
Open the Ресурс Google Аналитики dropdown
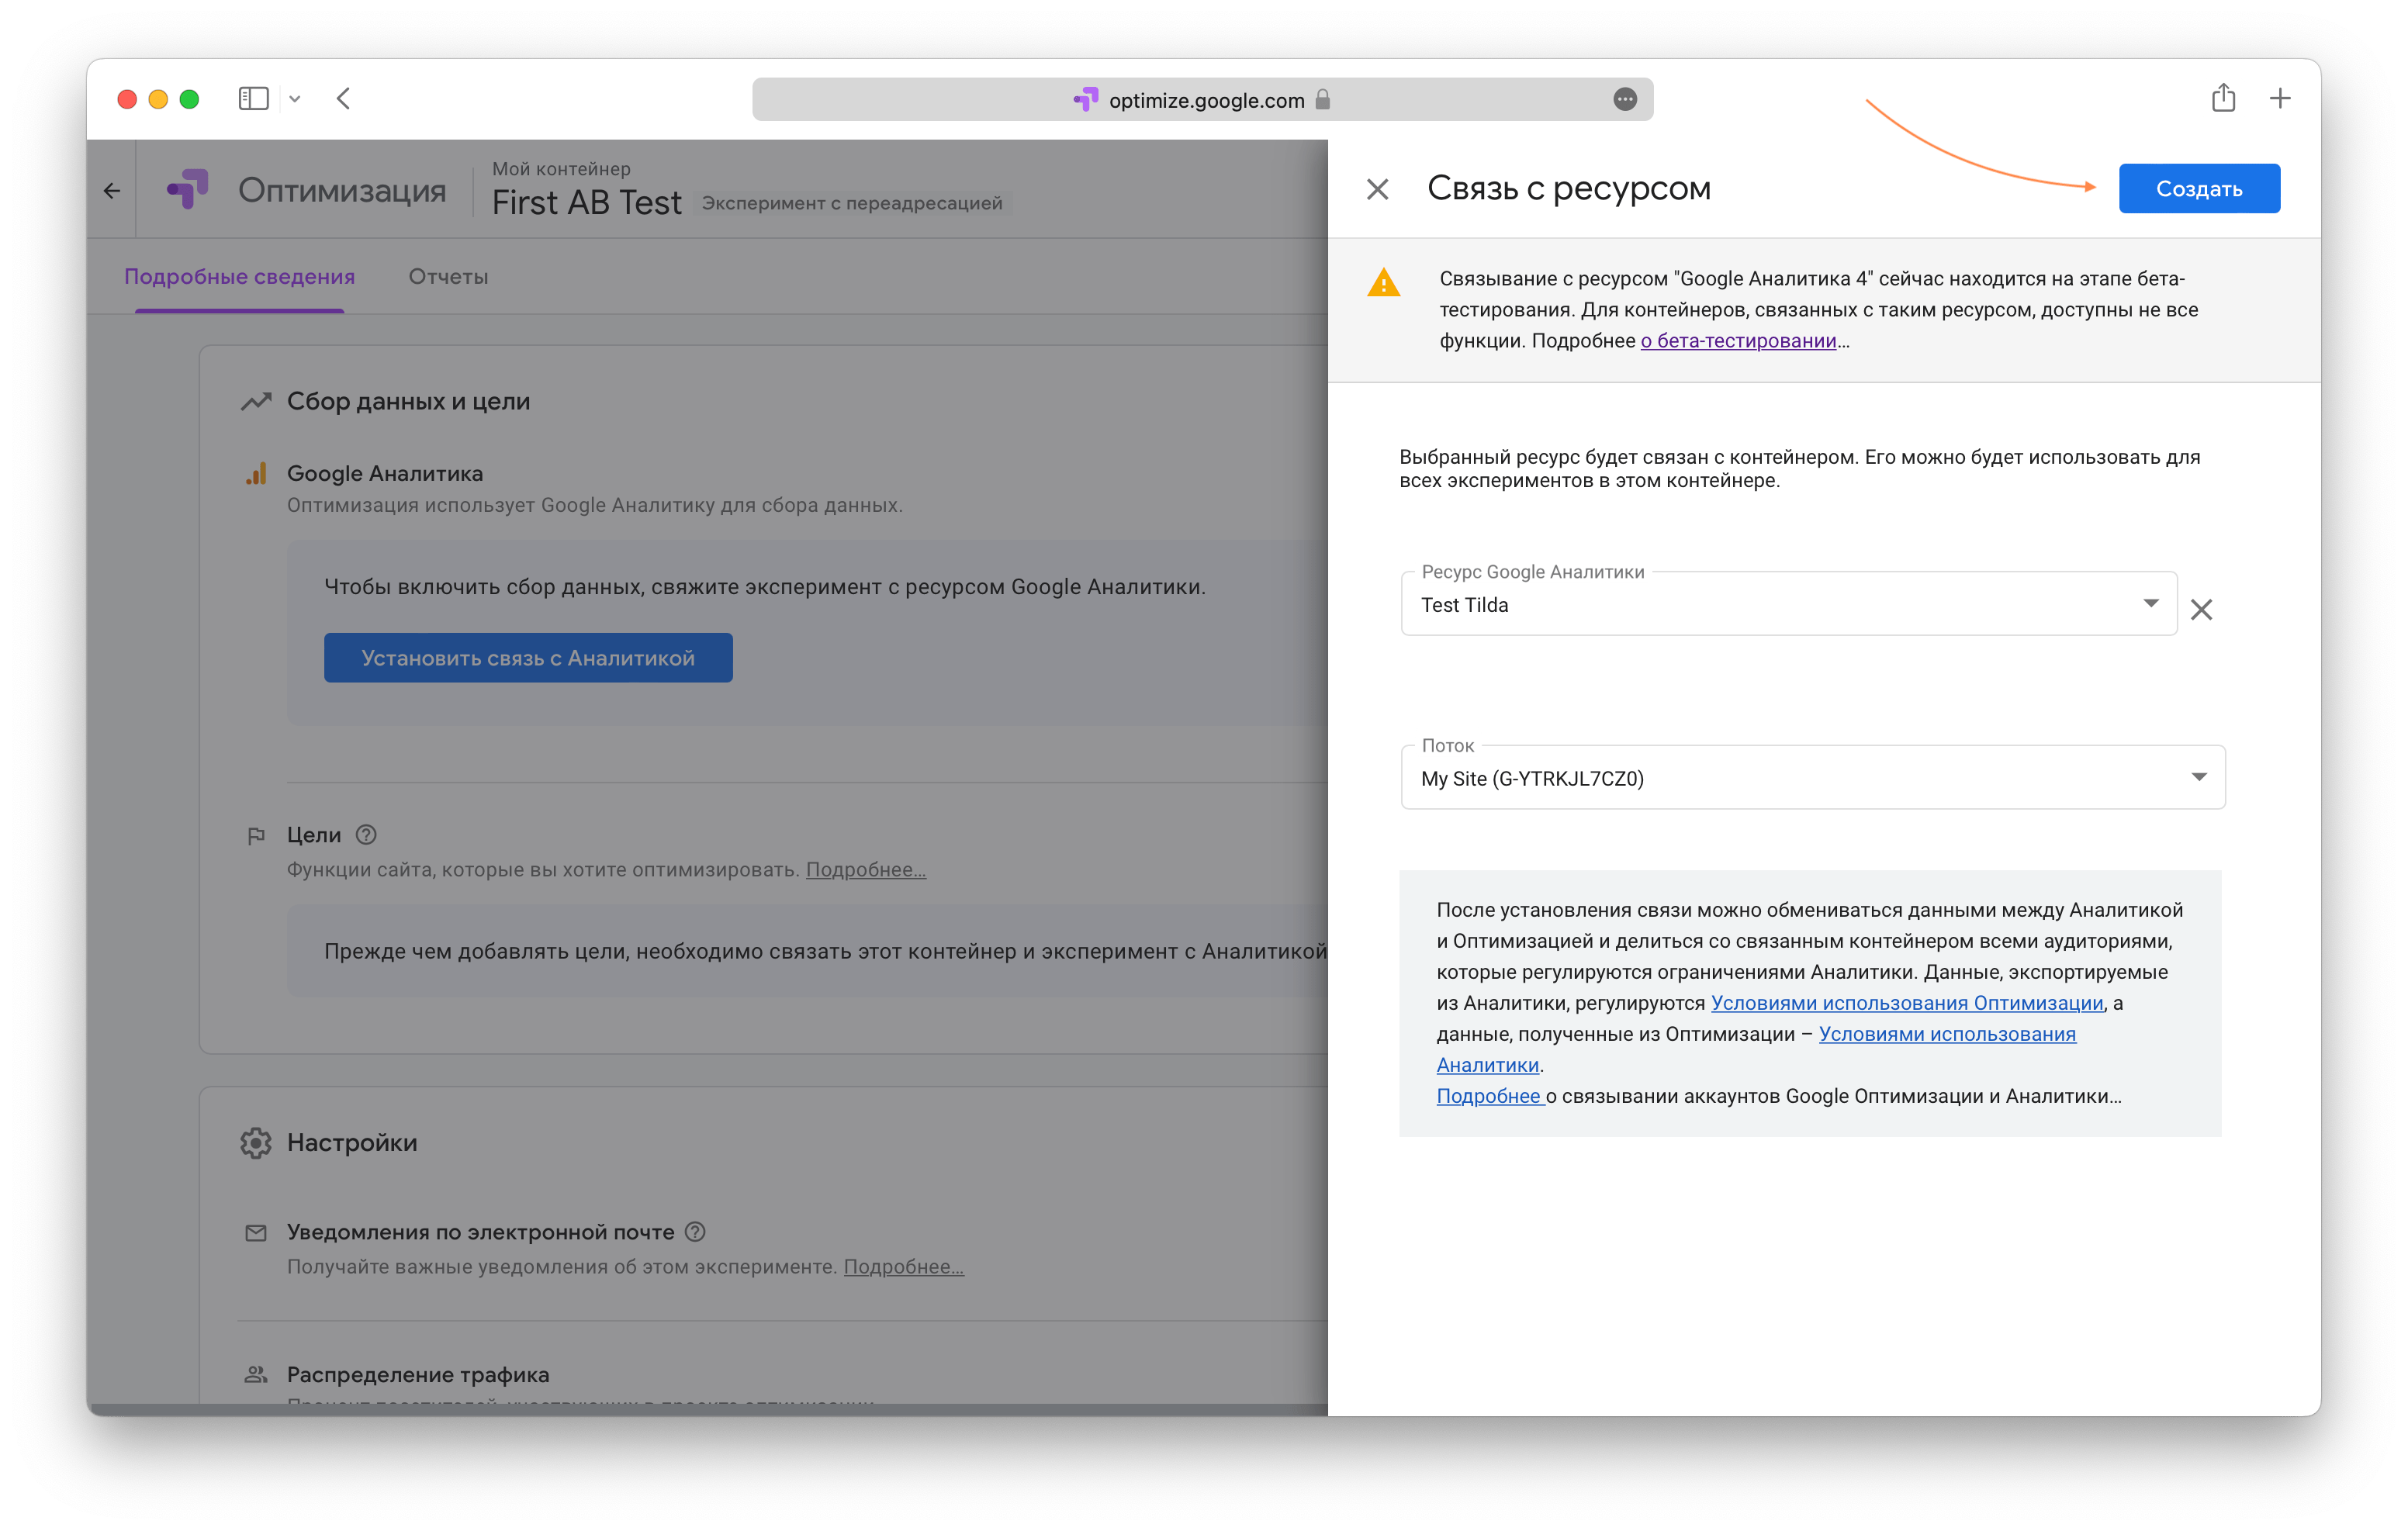coord(1788,603)
